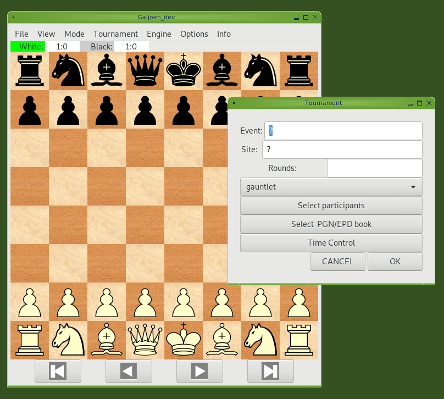This screenshot has height=399, width=444.
Task: Select the black knight on b8
Action: click(68, 71)
